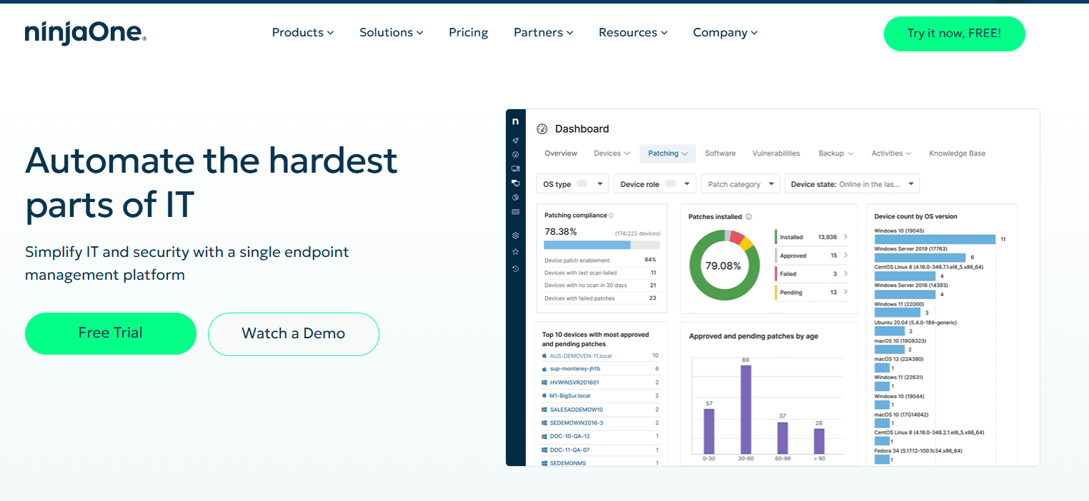1089x501 pixels.
Task: Open the Device state dropdown
Action: click(x=852, y=184)
